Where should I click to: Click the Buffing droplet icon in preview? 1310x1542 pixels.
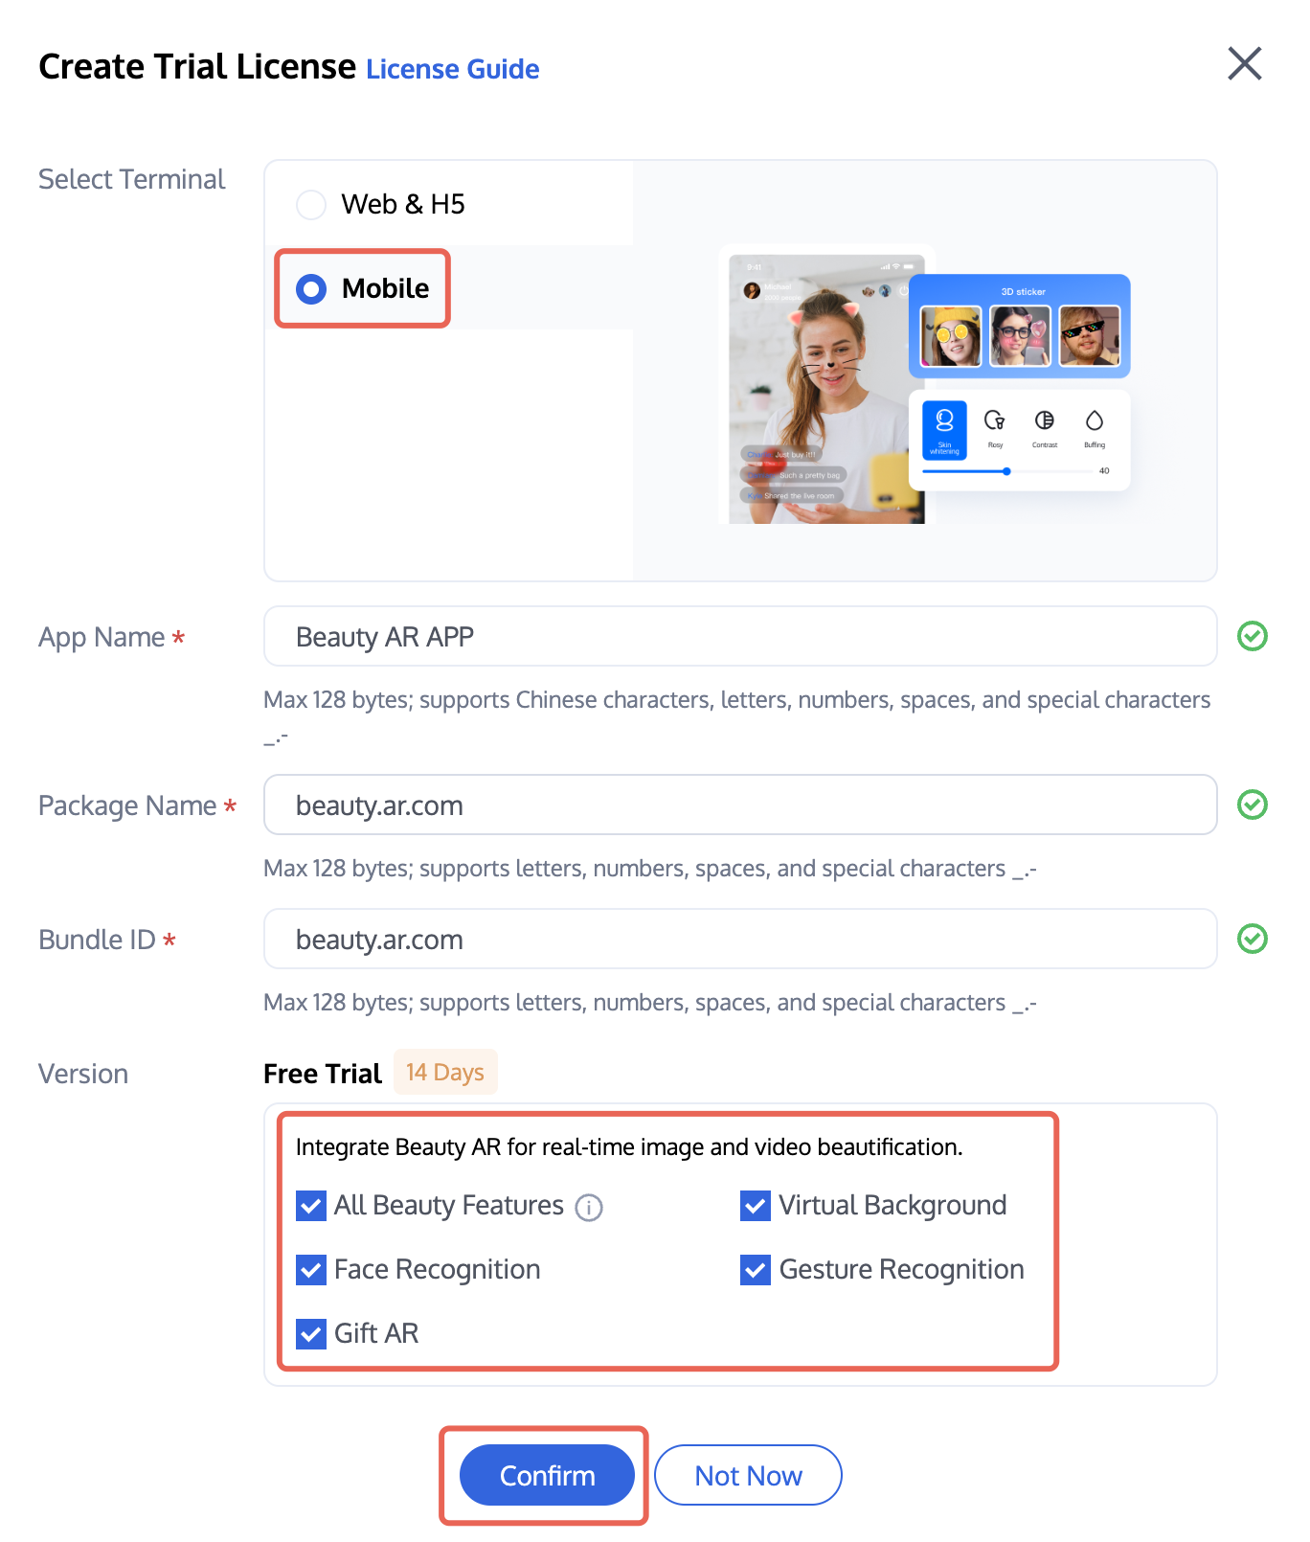pos(1095,421)
